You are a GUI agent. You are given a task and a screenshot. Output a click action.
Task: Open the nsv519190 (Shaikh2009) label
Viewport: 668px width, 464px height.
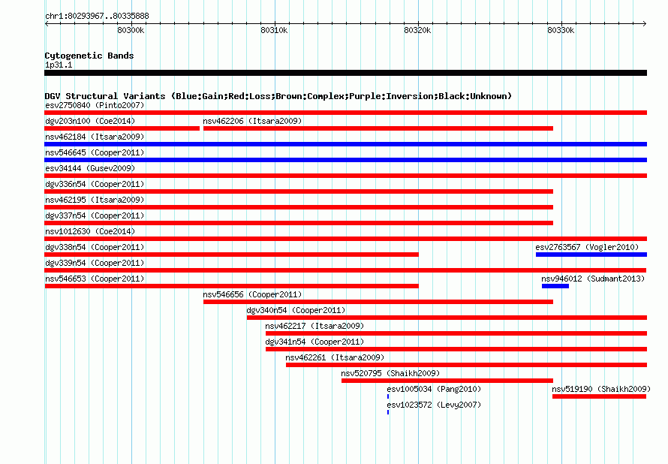(x=601, y=389)
